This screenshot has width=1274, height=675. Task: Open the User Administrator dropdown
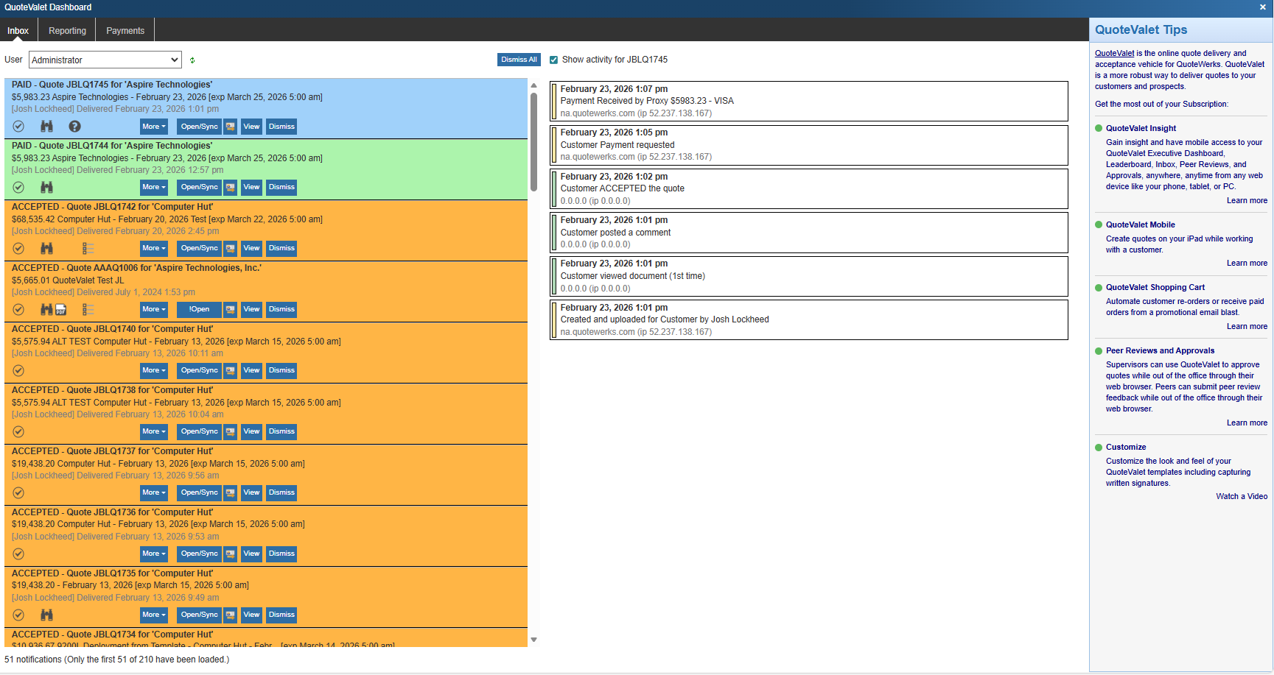tap(105, 60)
